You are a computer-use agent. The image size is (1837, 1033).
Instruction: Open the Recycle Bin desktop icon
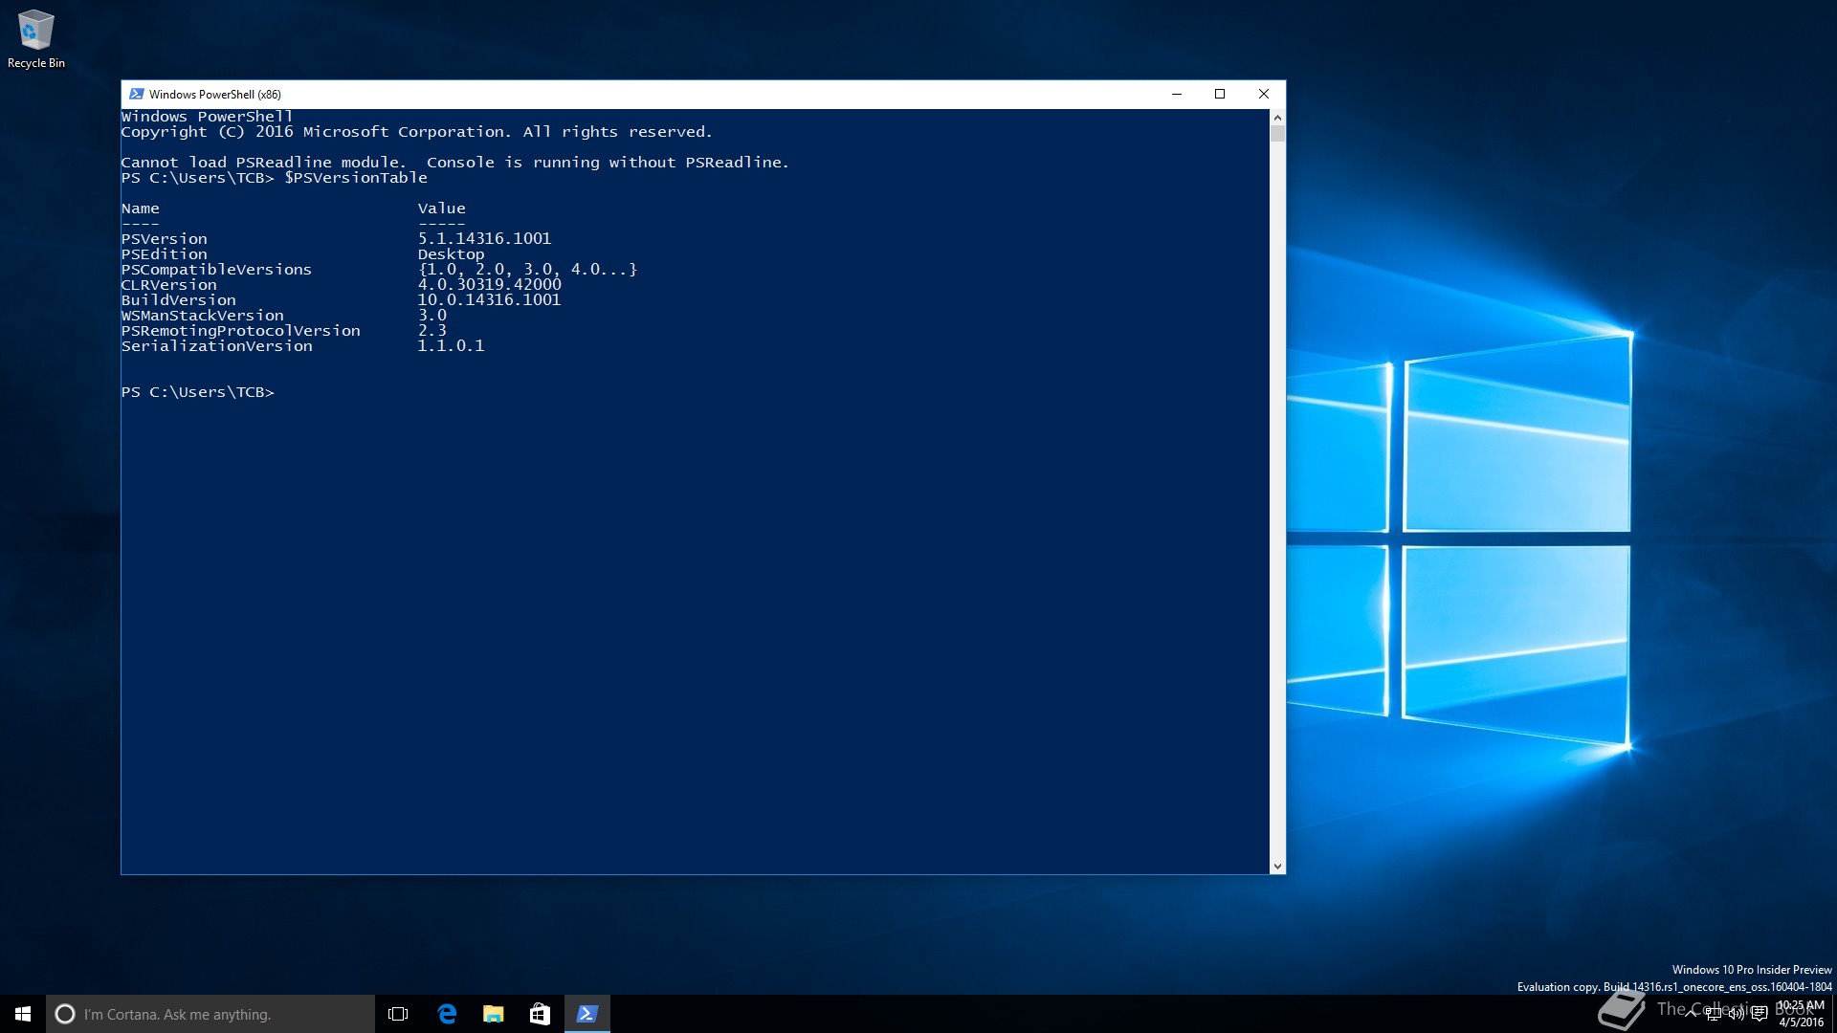35,39
